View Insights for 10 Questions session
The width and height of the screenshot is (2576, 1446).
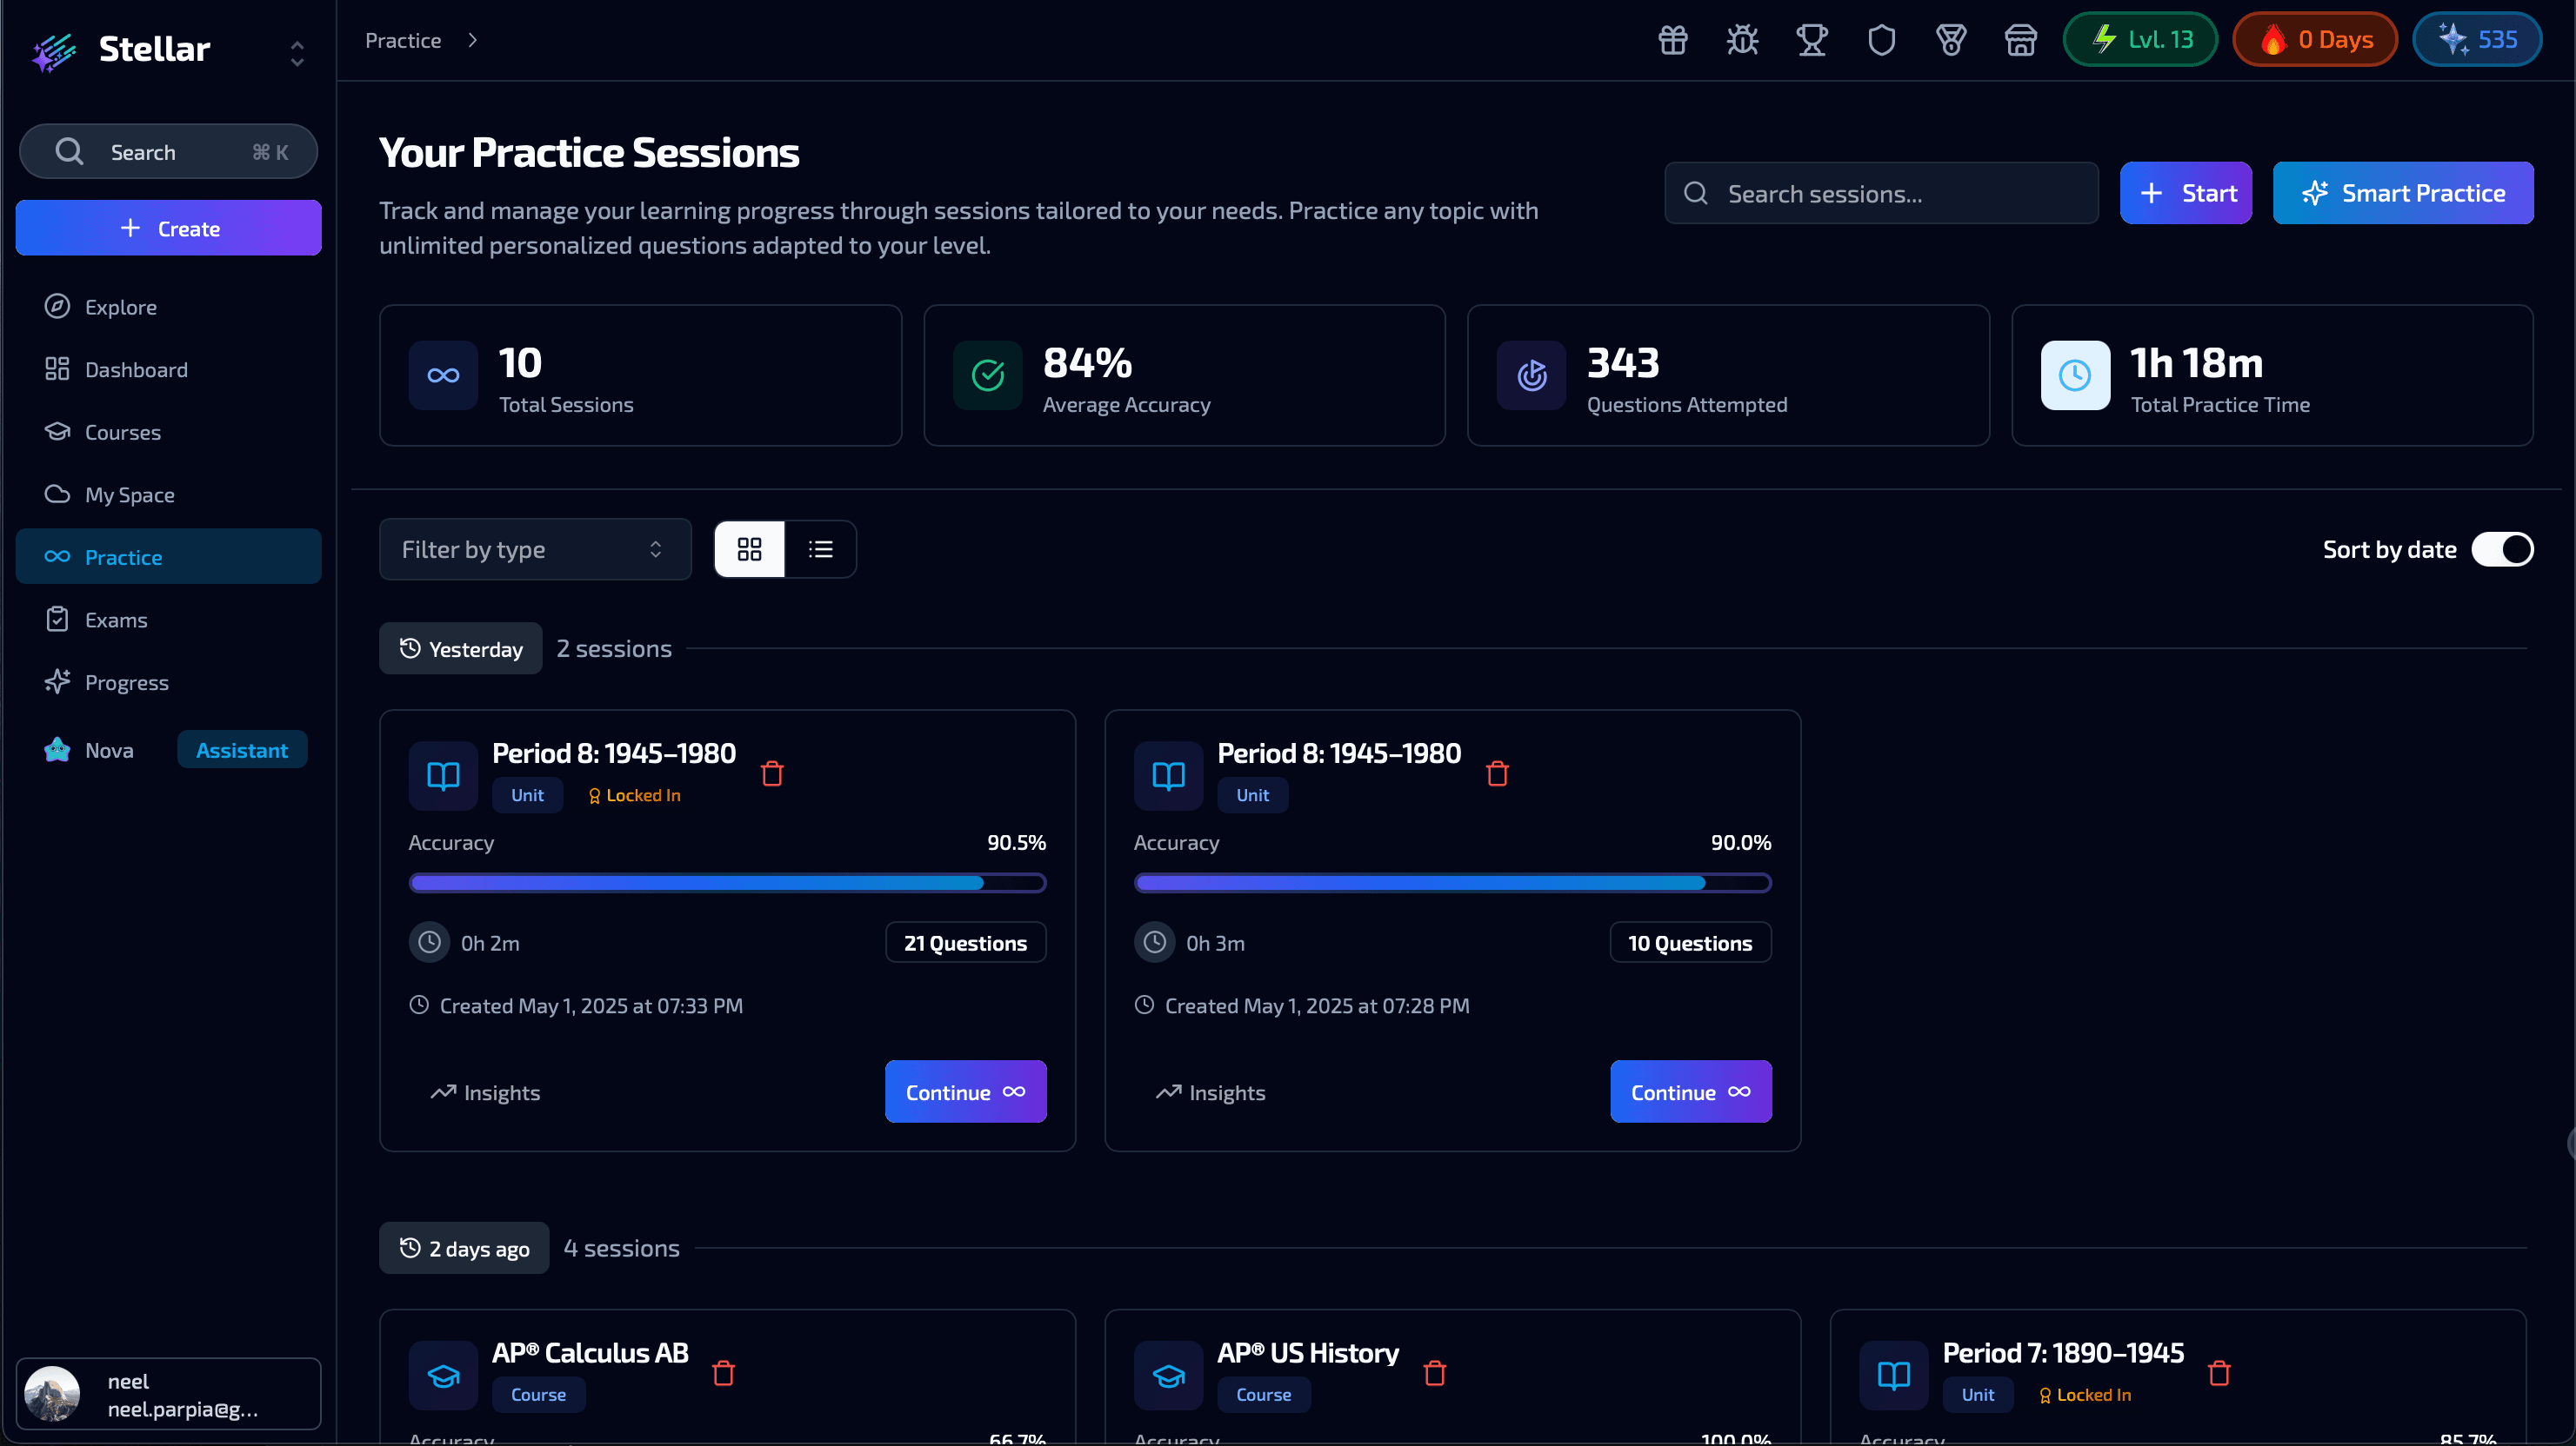(1210, 1092)
